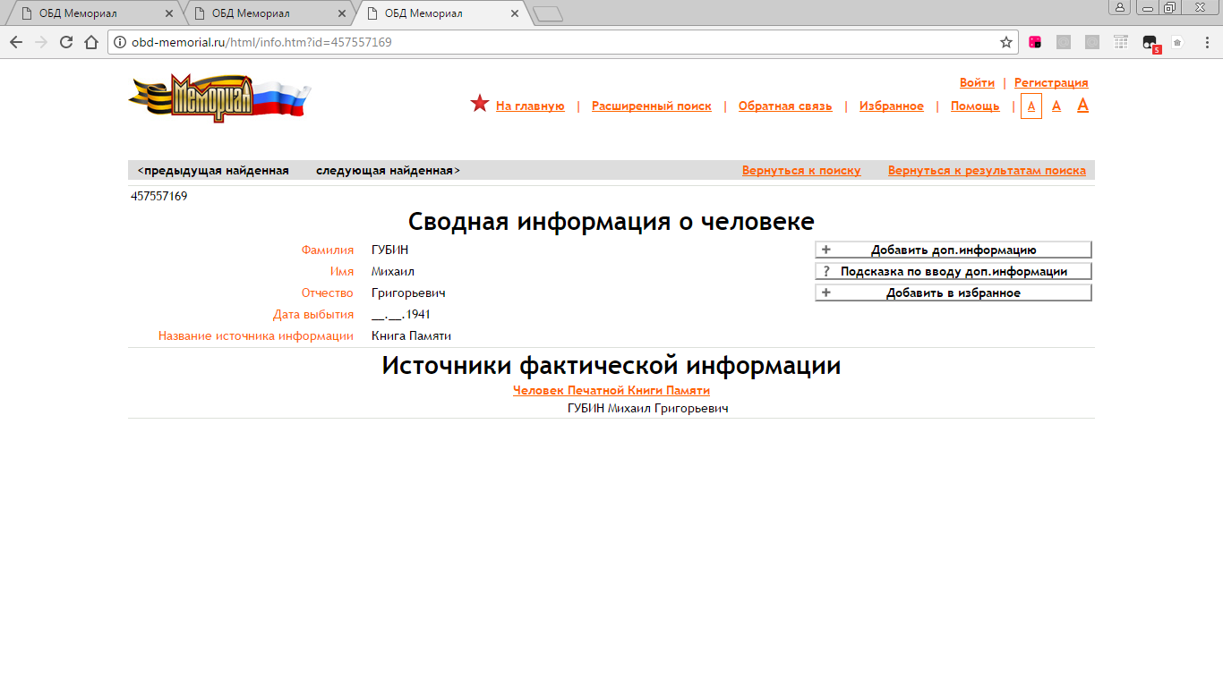The width and height of the screenshot is (1223, 687).
Task: Click the Memorial site logo
Action: 219,98
